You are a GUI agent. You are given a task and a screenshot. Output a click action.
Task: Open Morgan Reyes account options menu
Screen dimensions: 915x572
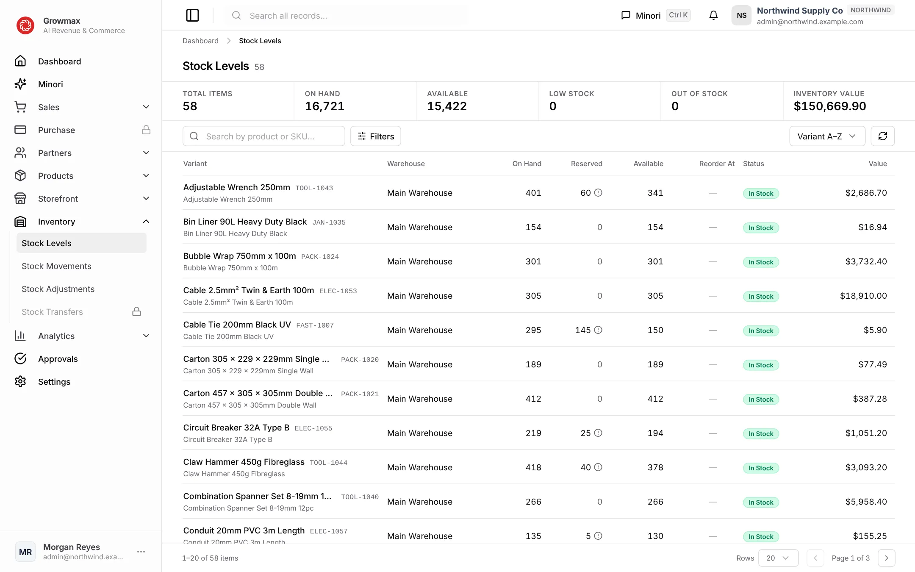[141, 552]
